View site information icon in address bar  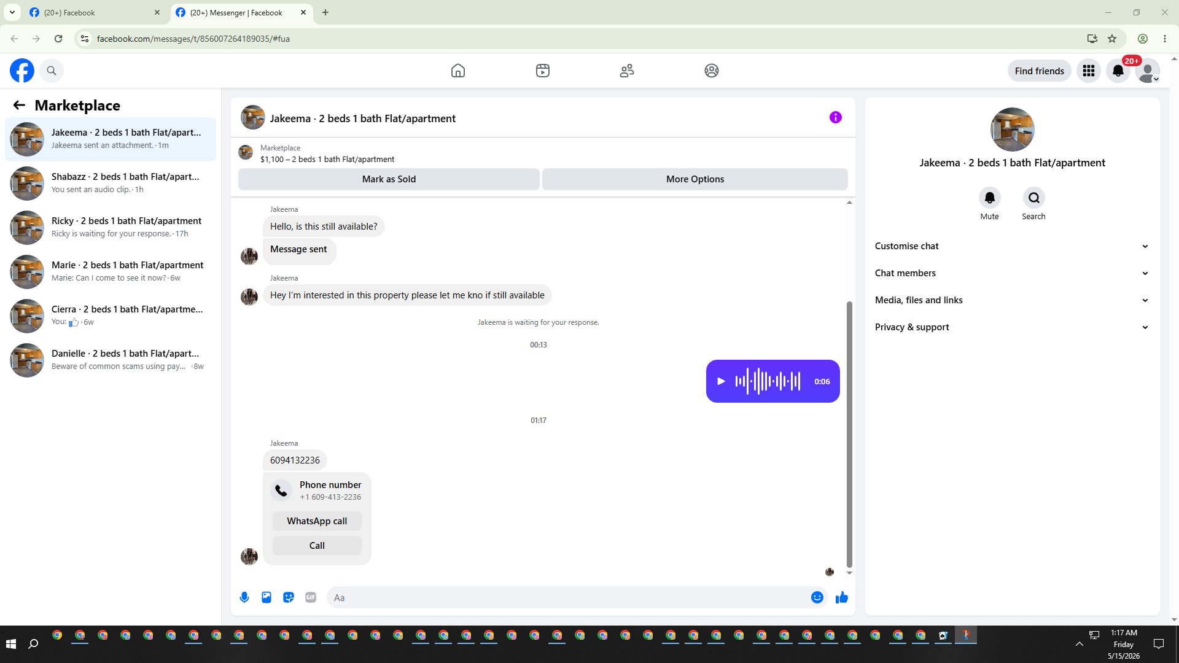(x=85, y=39)
